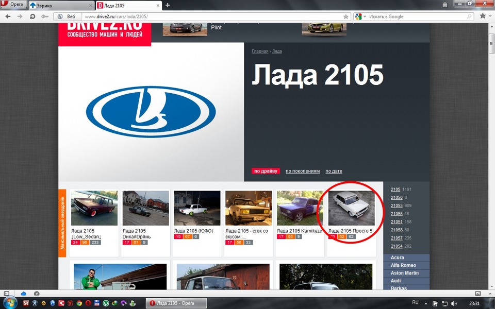The height and width of the screenshot is (309, 495).
Task: Launch uTorrent from the taskbar
Action: 106,303
